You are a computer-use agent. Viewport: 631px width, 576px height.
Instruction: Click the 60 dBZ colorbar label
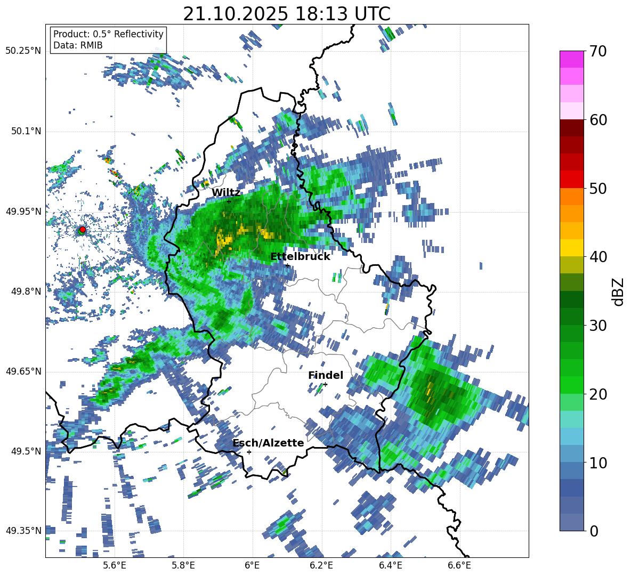(597, 120)
